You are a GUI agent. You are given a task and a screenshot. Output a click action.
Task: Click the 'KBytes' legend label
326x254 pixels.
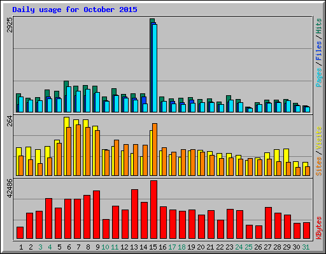point(318,228)
